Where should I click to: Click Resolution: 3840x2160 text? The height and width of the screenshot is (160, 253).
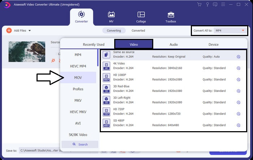[x=167, y=68]
